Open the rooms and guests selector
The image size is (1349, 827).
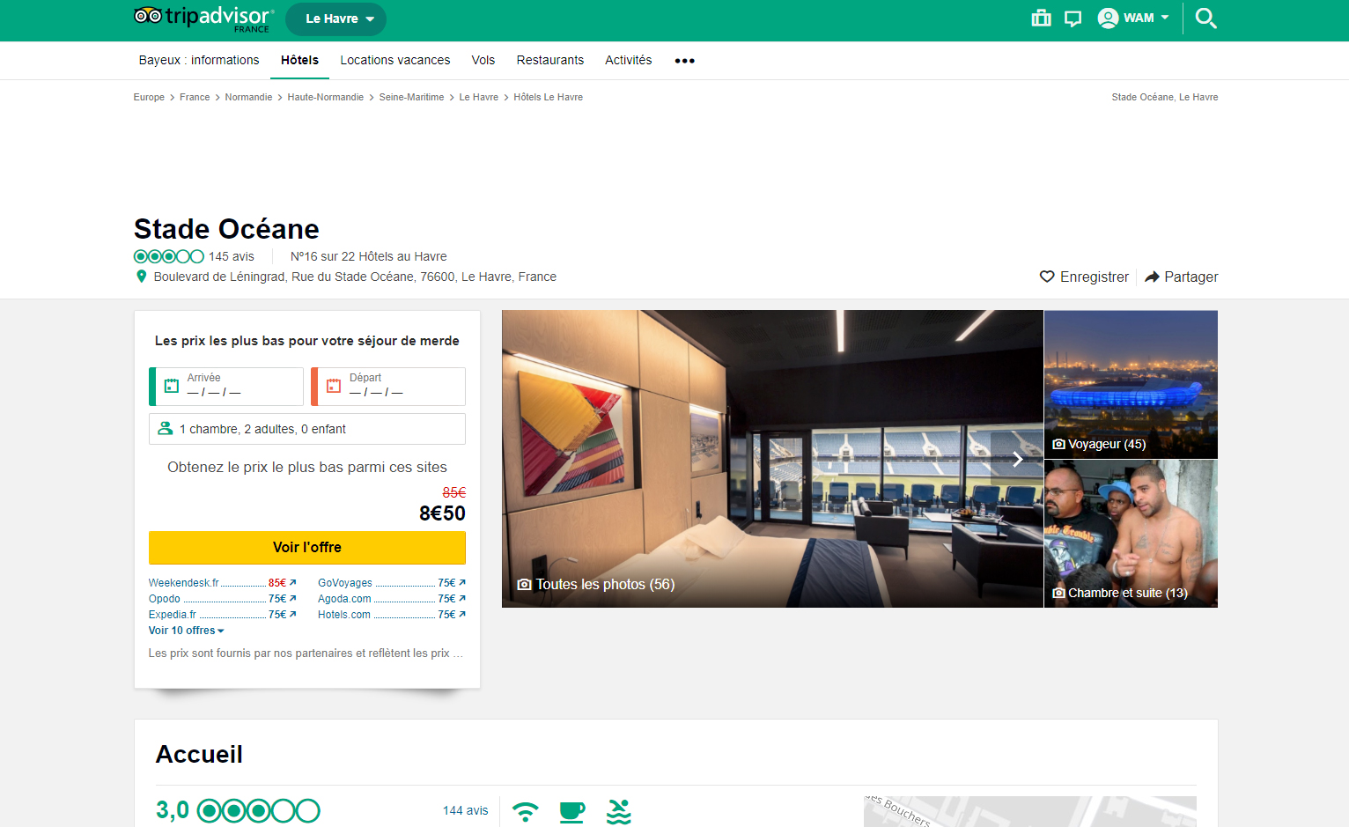(x=306, y=429)
